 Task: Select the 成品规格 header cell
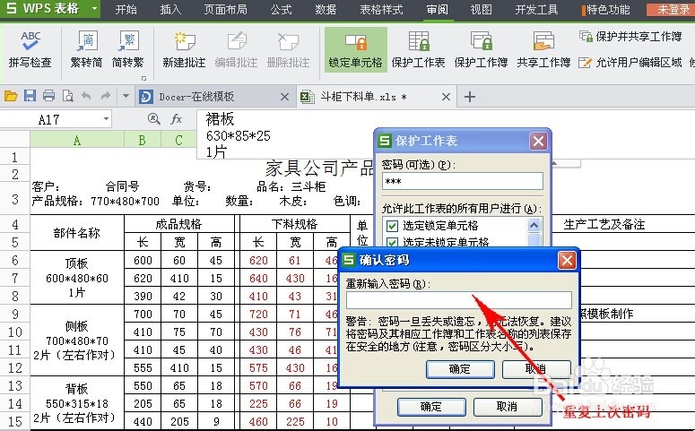[x=179, y=224]
